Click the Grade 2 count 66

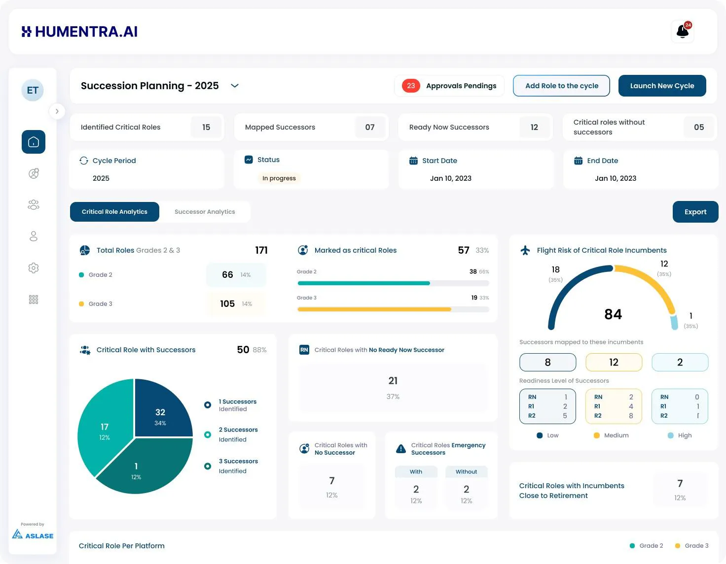click(227, 275)
